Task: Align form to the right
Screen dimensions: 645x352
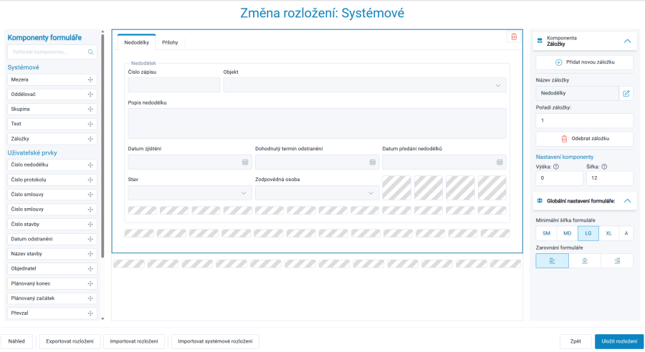Action: coord(617,261)
